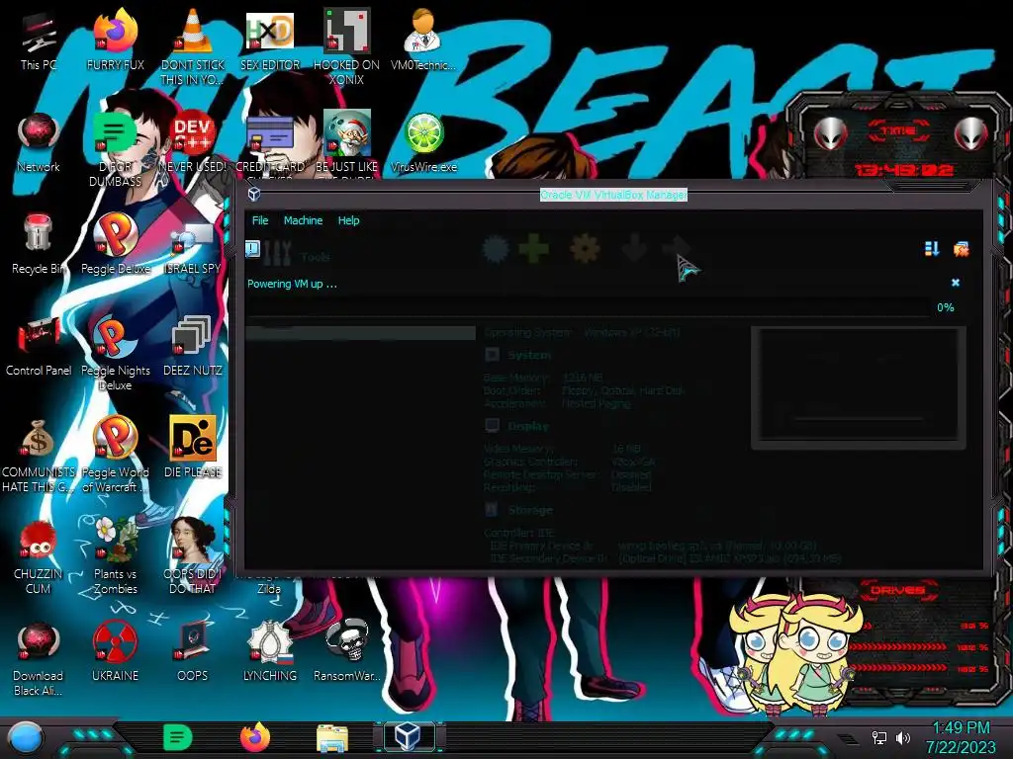Launch the Peggle Nights Deluxe shortcut

pyautogui.click(x=116, y=354)
